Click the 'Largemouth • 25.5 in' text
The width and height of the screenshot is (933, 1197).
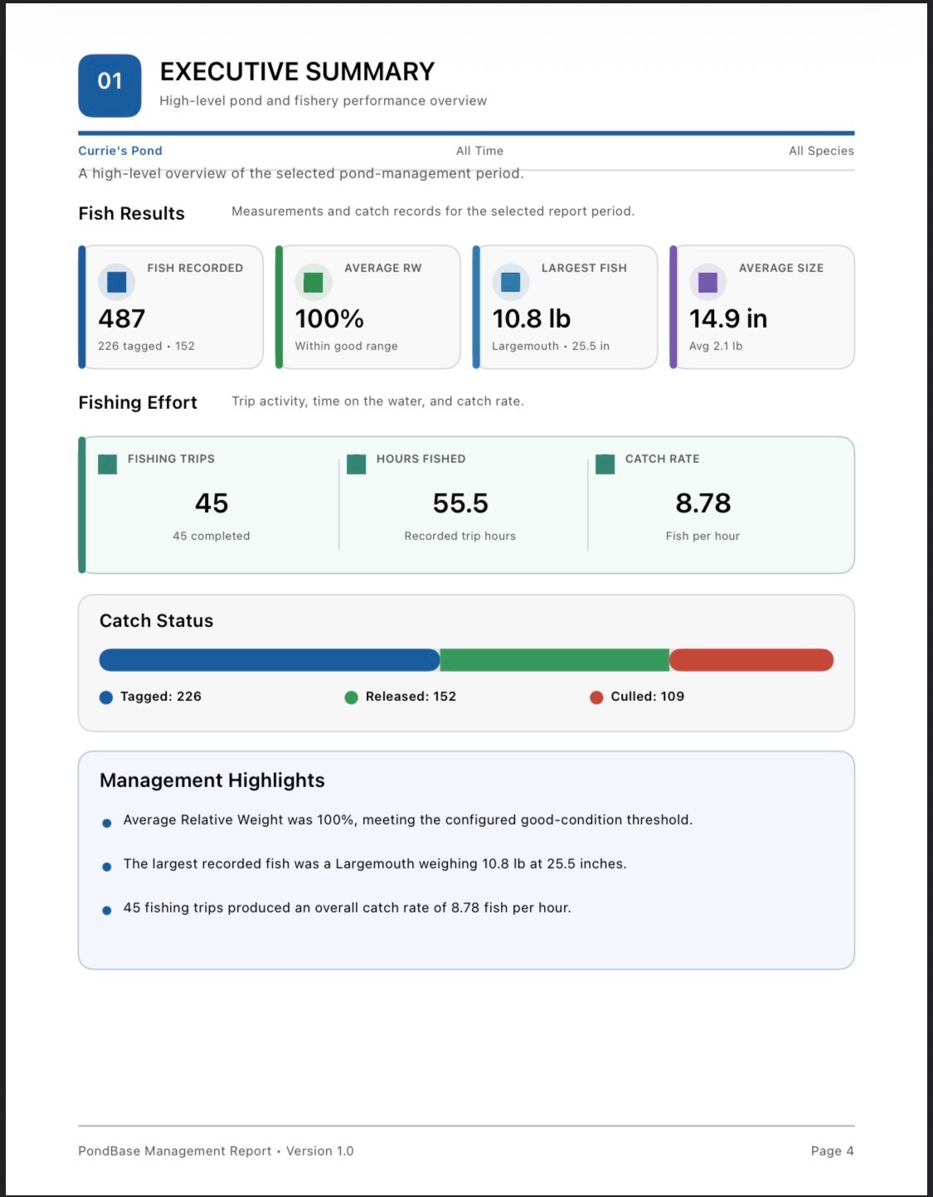551,347
